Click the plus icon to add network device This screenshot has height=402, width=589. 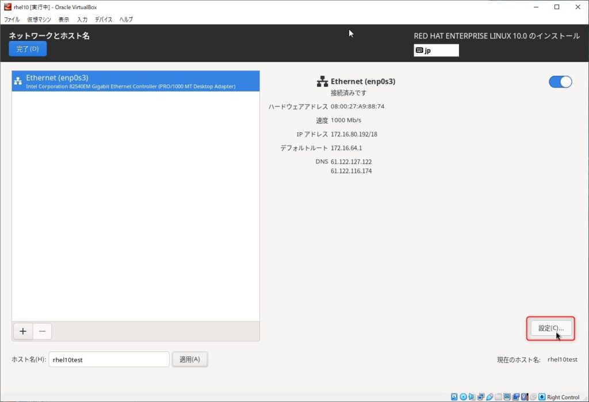23,331
